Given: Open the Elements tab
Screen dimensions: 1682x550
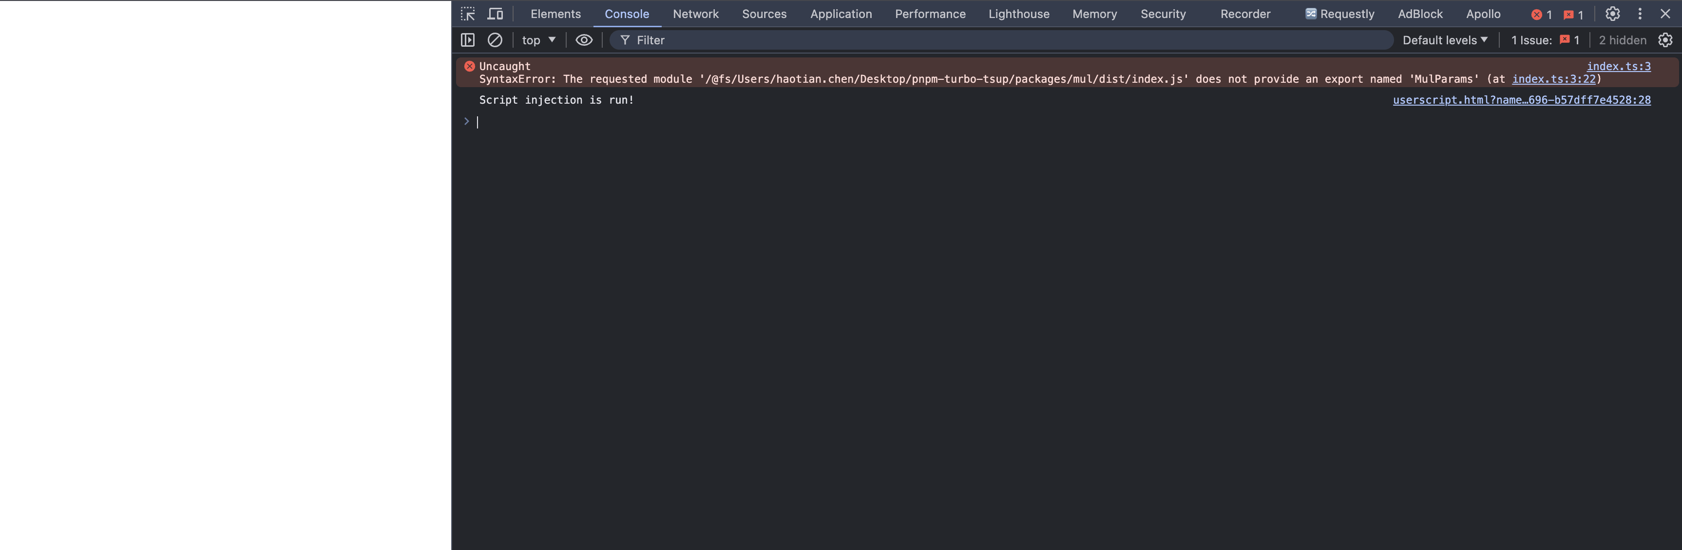Looking at the screenshot, I should (555, 14).
